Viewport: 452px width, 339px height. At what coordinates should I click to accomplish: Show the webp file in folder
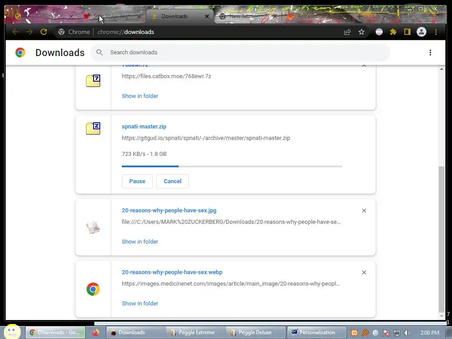point(140,303)
